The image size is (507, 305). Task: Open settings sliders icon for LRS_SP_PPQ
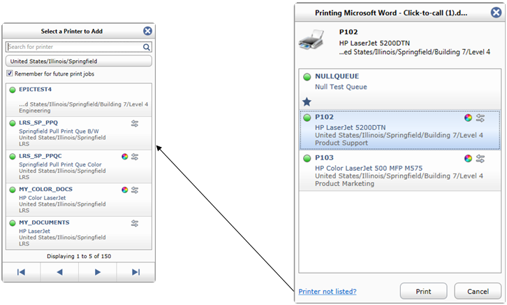(x=135, y=123)
